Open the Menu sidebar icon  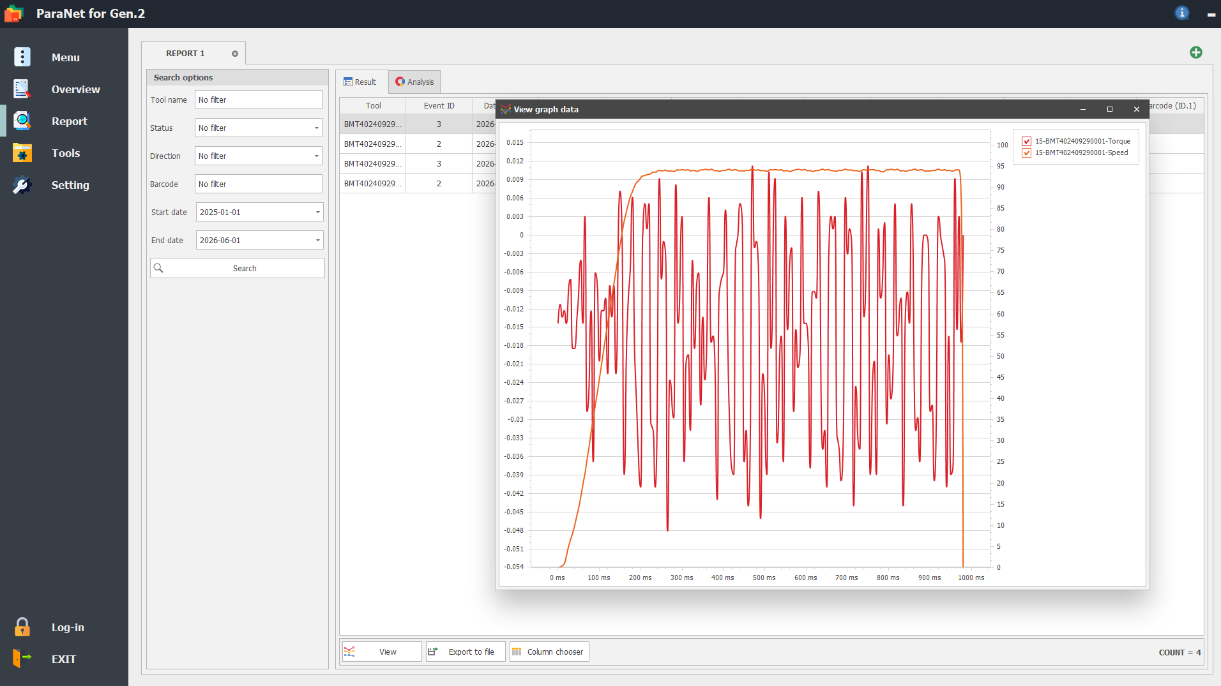click(x=22, y=57)
